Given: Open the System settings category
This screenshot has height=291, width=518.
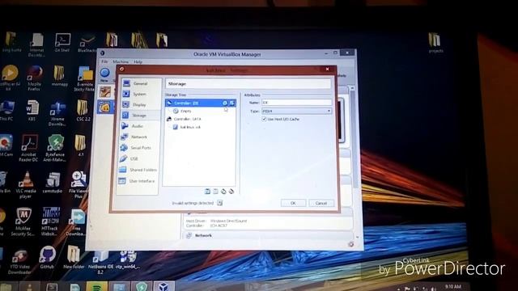Looking at the screenshot, I should click(x=140, y=94).
